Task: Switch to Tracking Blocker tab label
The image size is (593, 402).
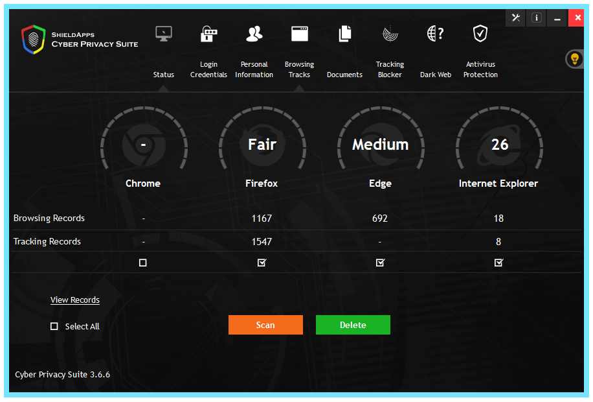Action: 390,69
